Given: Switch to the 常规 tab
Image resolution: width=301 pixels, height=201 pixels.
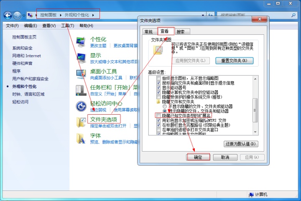Looking at the screenshot, I should 148,32.
